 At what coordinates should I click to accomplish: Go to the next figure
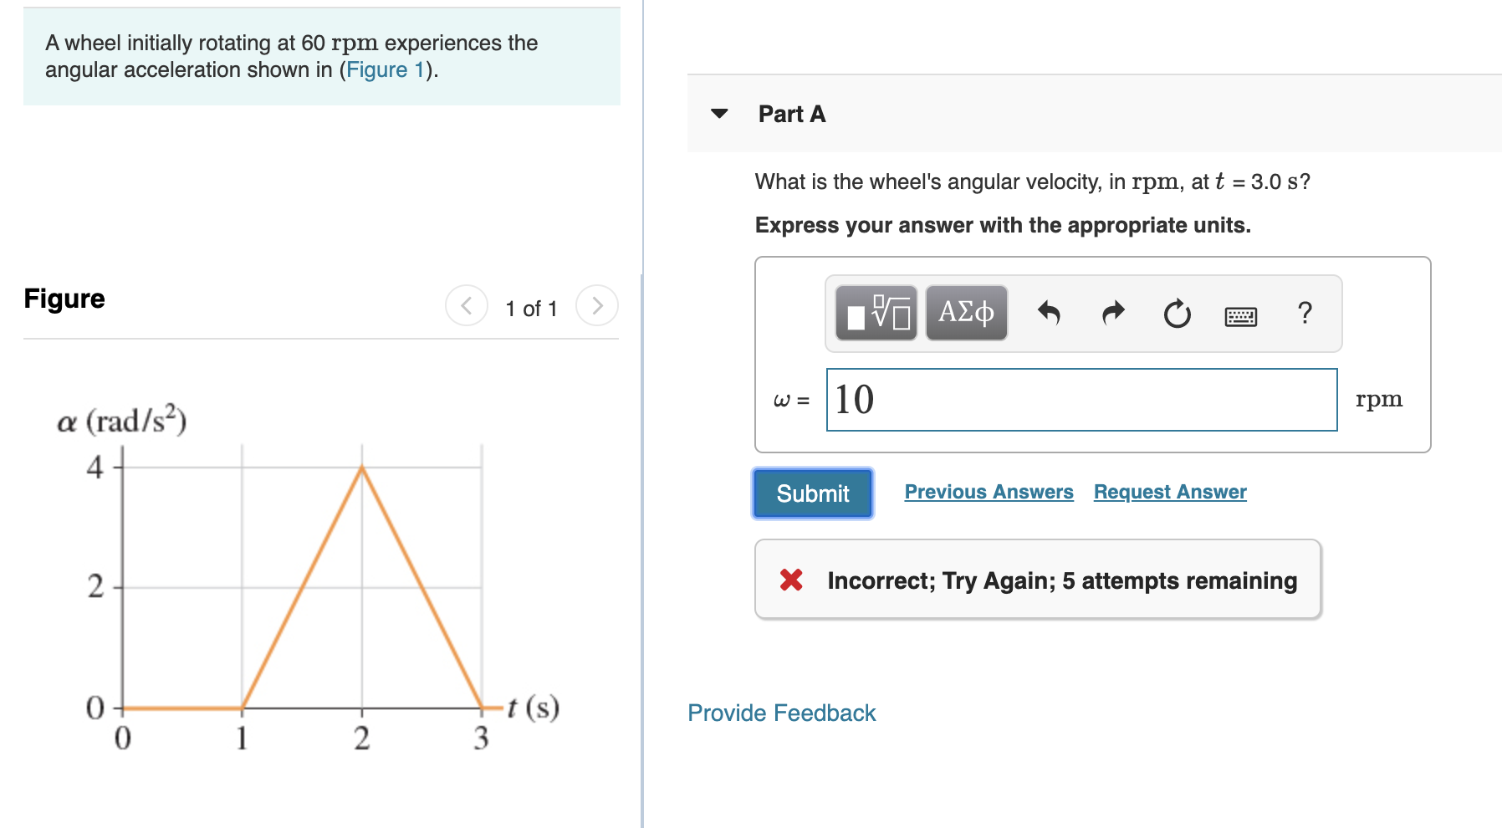[x=597, y=307]
